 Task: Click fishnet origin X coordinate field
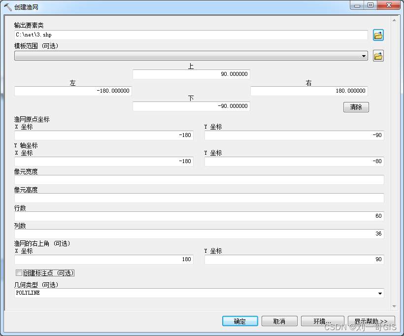point(104,135)
